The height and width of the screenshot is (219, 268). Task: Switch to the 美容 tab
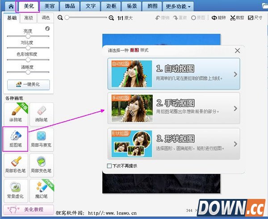pos(50,6)
